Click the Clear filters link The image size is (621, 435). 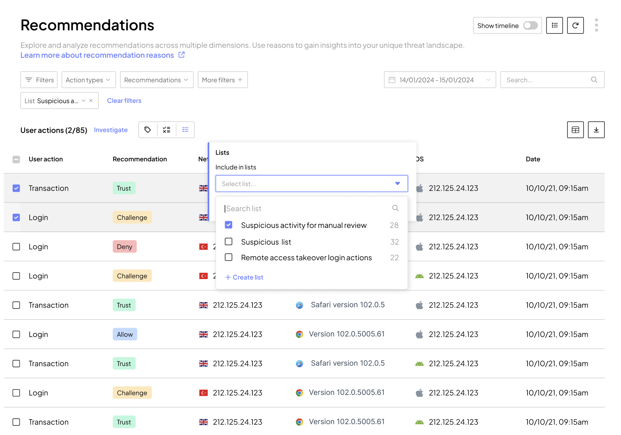(124, 100)
